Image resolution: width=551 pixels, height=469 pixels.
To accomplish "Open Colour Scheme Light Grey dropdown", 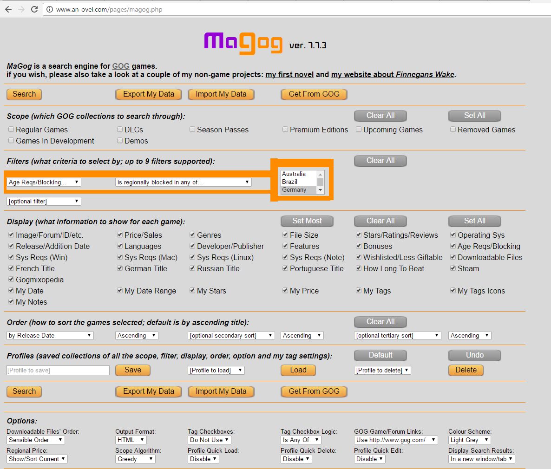I will coord(470,440).
